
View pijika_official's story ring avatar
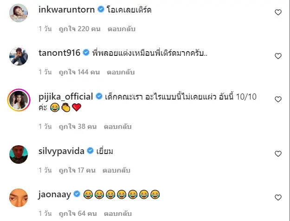[19, 100]
